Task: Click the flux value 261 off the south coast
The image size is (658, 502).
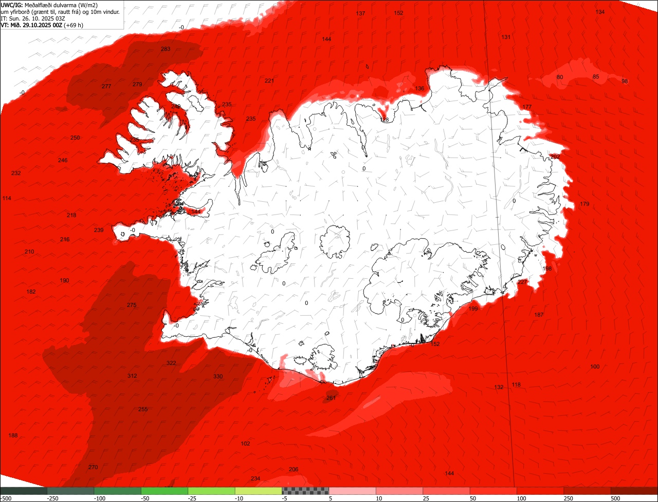Action: 331,398
